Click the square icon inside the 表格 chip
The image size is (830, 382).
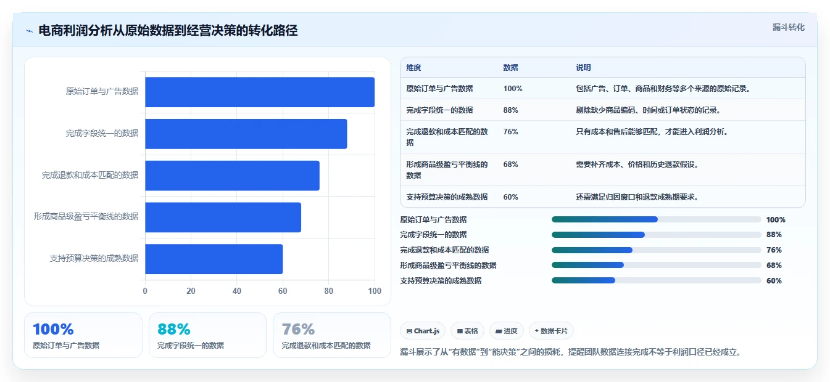pyautogui.click(x=460, y=331)
